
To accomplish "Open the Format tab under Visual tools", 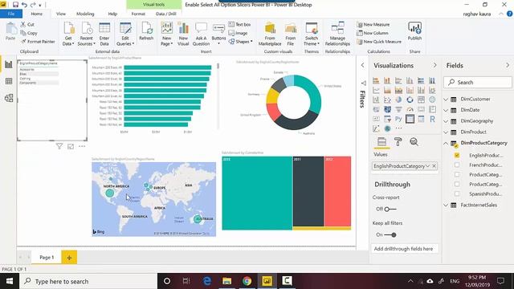I will click(x=138, y=14).
